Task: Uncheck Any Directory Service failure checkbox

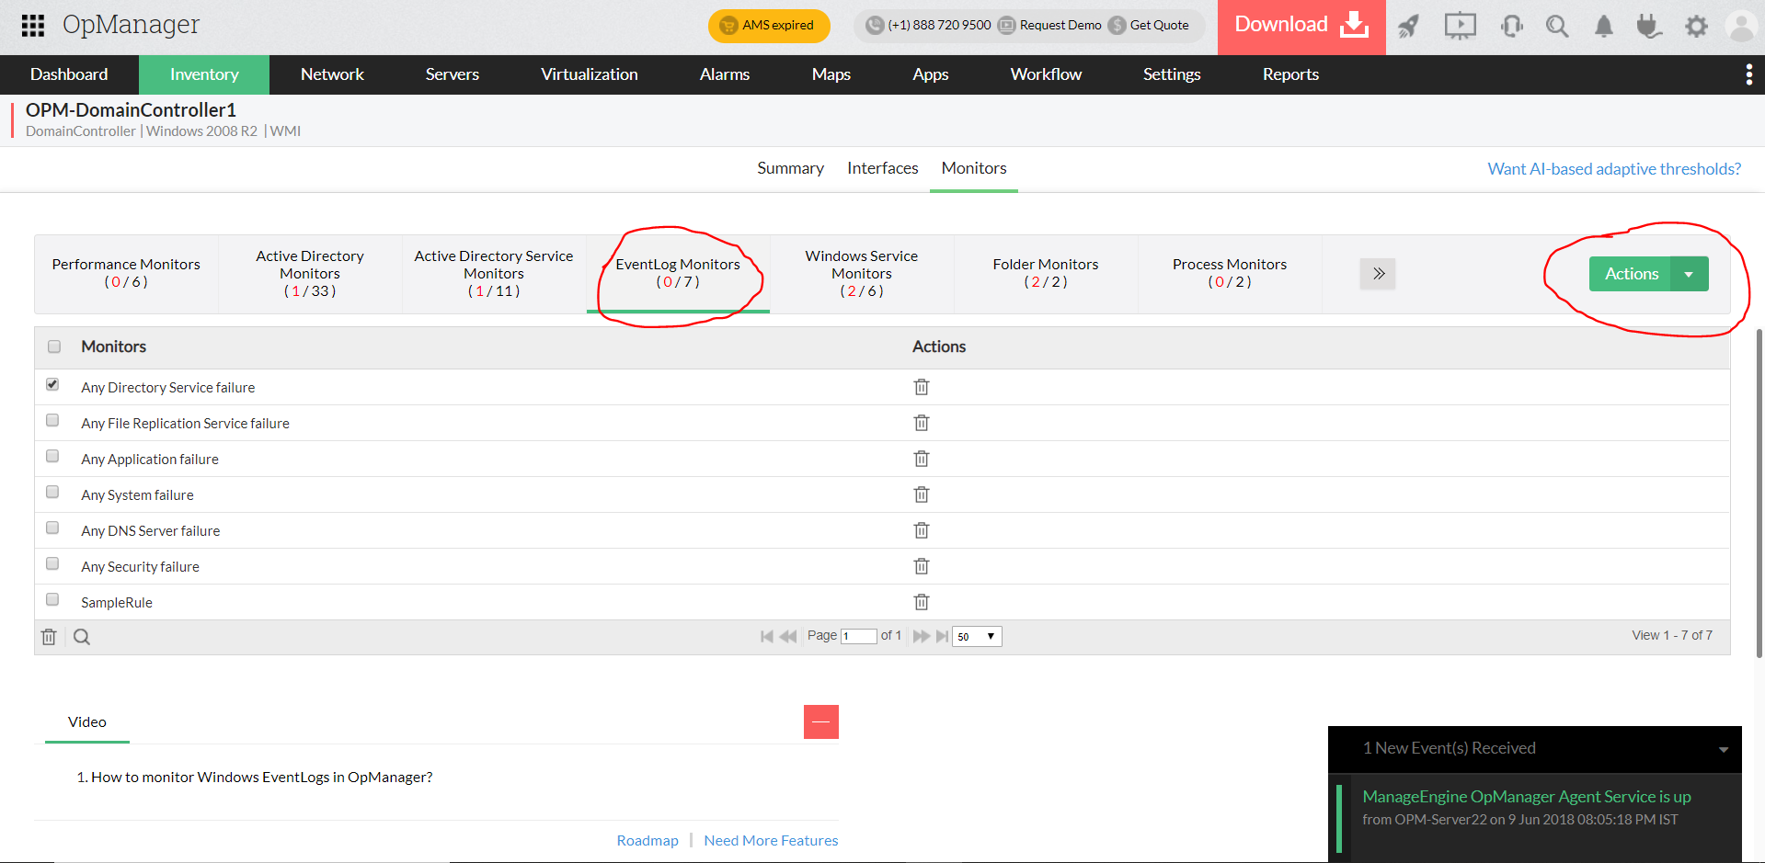Action: [52, 384]
